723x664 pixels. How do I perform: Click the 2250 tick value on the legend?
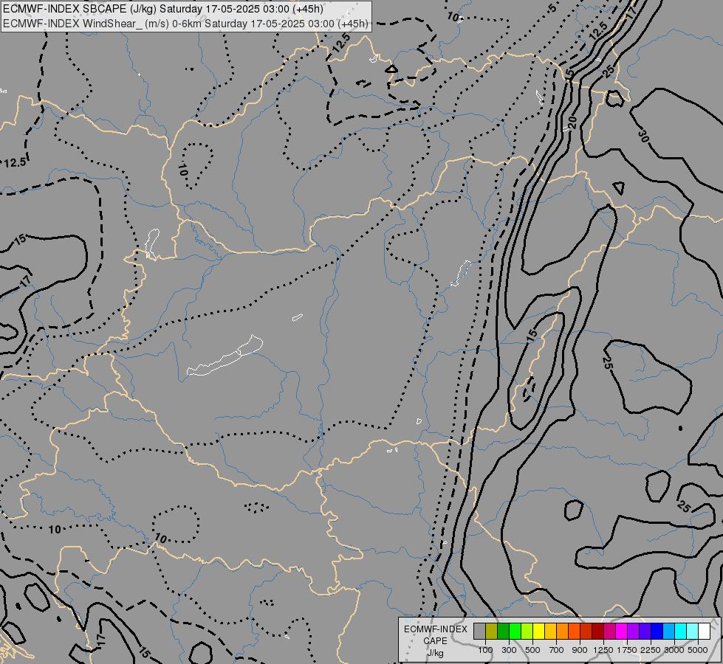[651, 650]
